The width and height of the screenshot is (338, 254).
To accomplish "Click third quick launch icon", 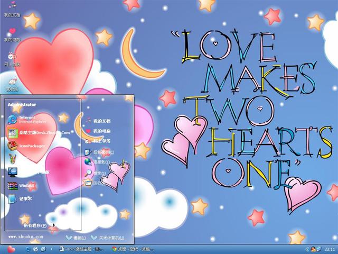I will 43,249.
